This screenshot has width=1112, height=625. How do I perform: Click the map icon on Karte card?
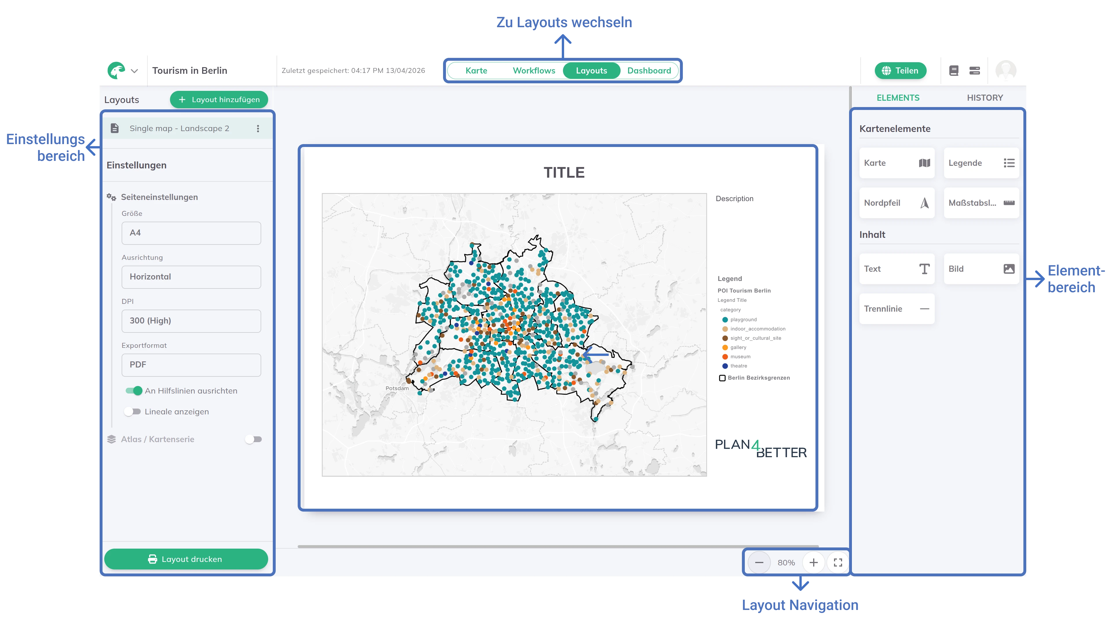(924, 163)
